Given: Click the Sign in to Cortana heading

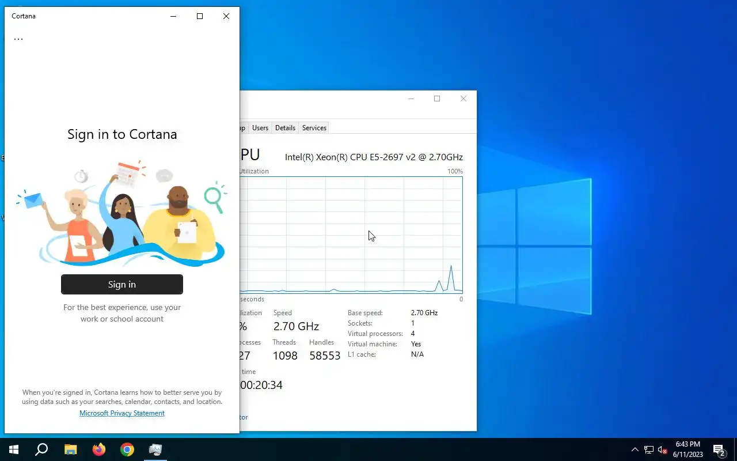Looking at the screenshot, I should point(122,134).
